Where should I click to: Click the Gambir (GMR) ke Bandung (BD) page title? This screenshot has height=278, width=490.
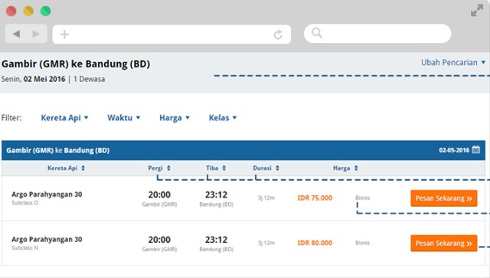(x=76, y=64)
